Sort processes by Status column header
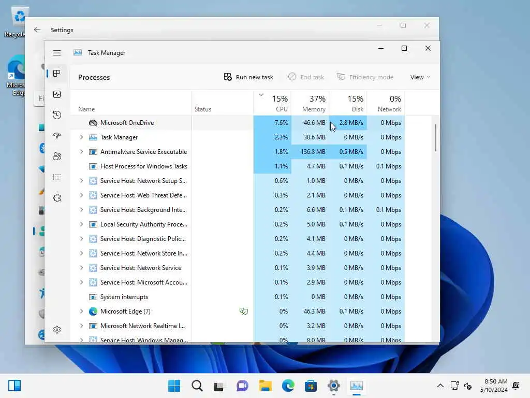This screenshot has width=530, height=398. [222, 103]
